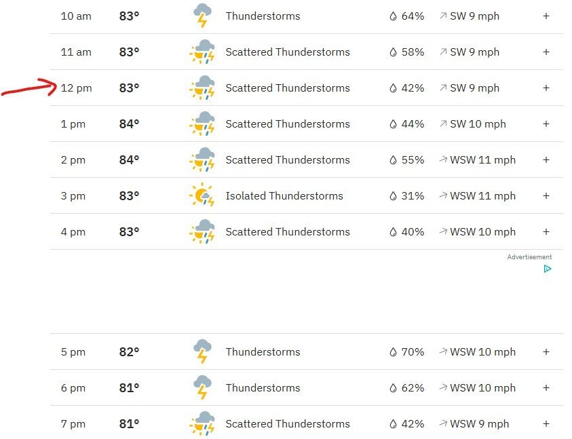Viewport: 572px width, 439px height.
Task: Click the 5 pm precipitation raindrop icon
Action: pos(392,352)
